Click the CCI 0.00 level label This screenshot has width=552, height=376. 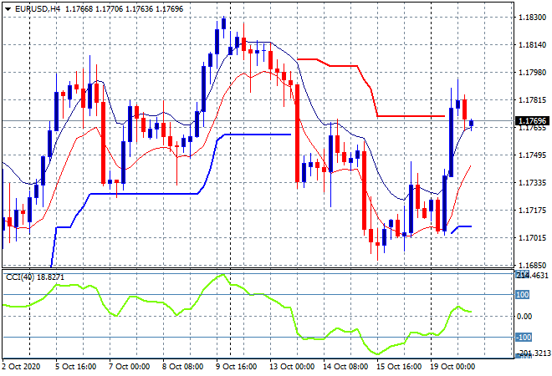pos(524,317)
